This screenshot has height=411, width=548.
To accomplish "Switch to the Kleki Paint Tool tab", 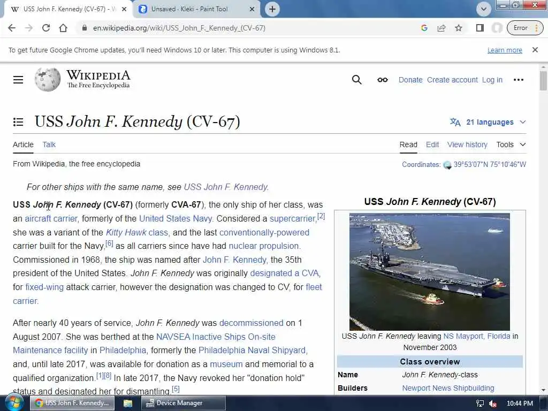I will 197,9.
